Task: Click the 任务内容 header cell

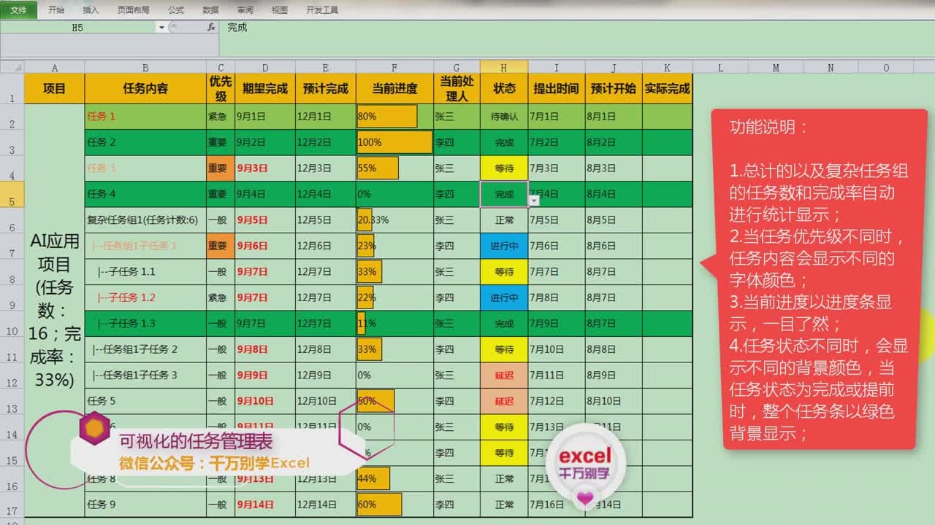Action: click(x=145, y=89)
